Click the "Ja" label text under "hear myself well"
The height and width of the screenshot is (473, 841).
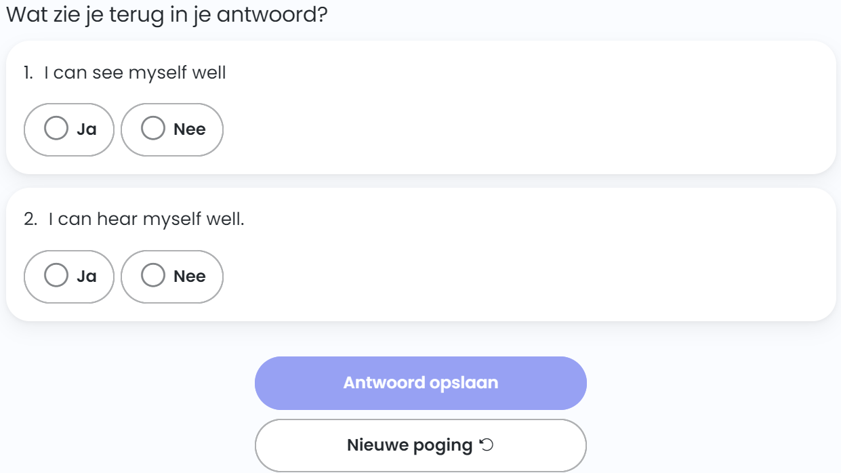[x=87, y=276]
